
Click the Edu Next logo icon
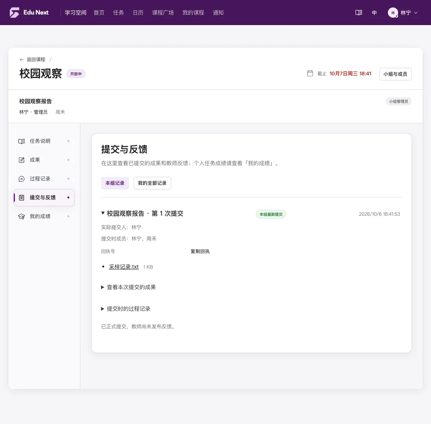coord(14,13)
